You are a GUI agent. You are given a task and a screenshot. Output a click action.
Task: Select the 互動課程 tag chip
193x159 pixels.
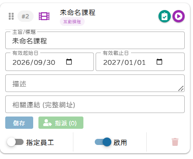[x=72, y=21]
